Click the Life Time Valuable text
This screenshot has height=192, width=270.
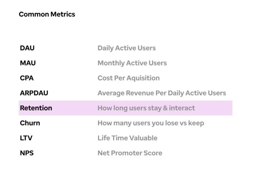click(127, 138)
